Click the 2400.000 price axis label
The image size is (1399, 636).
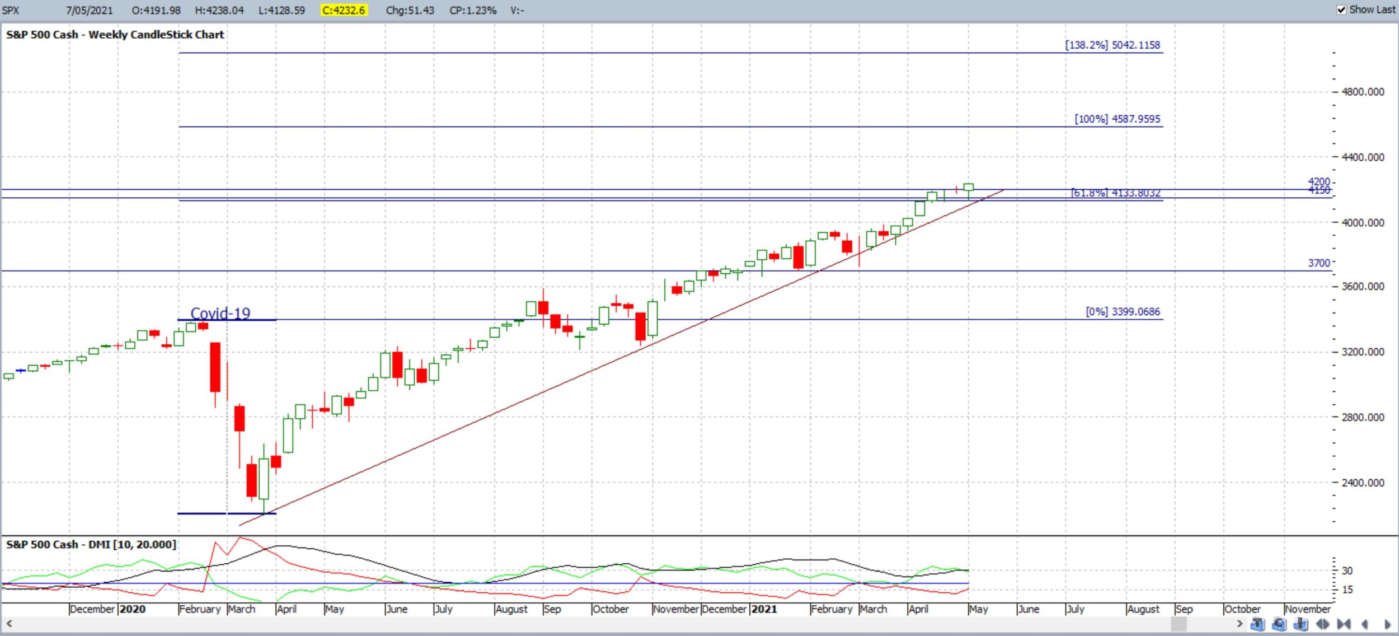point(1363,483)
